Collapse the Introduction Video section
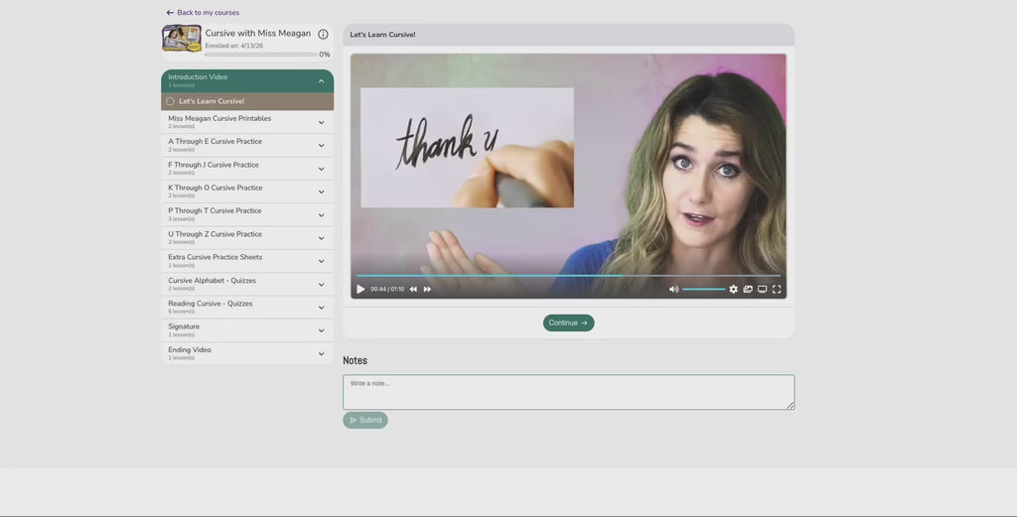 pos(321,80)
